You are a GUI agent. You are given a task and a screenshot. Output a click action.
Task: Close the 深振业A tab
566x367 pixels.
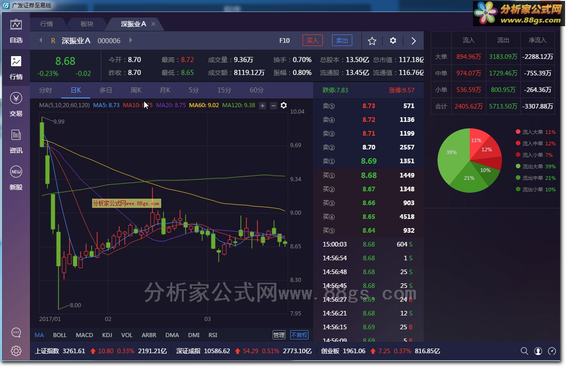(x=153, y=24)
